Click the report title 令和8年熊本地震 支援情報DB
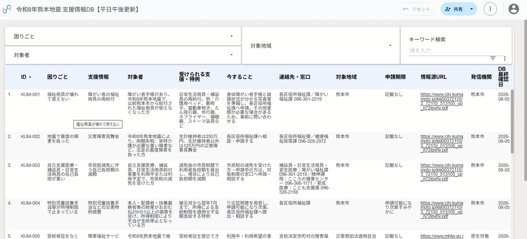This screenshot has width=527, height=239. pos(77,9)
